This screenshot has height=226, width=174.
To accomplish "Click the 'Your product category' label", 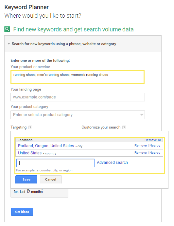I will point(29,107).
